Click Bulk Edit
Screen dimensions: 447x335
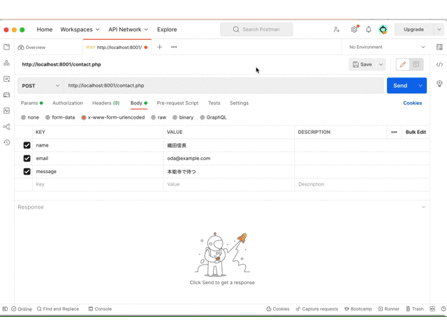click(x=416, y=132)
